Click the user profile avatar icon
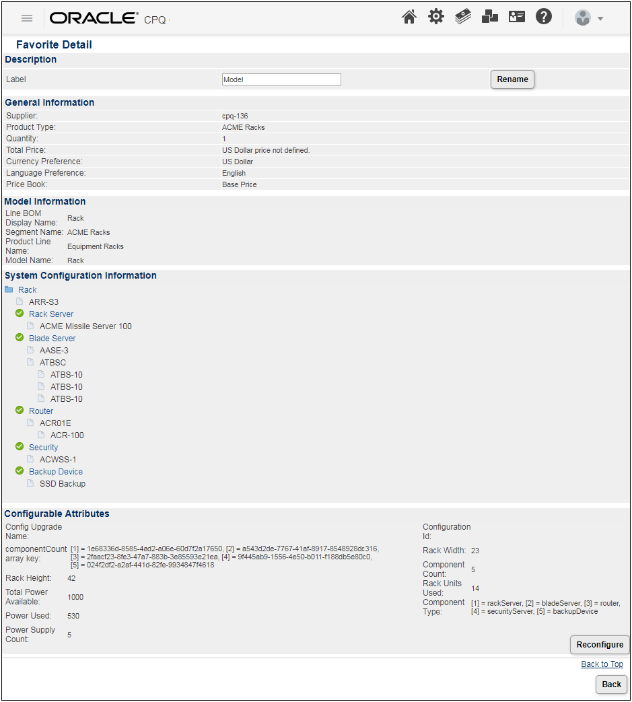The image size is (632, 702). pyautogui.click(x=582, y=17)
